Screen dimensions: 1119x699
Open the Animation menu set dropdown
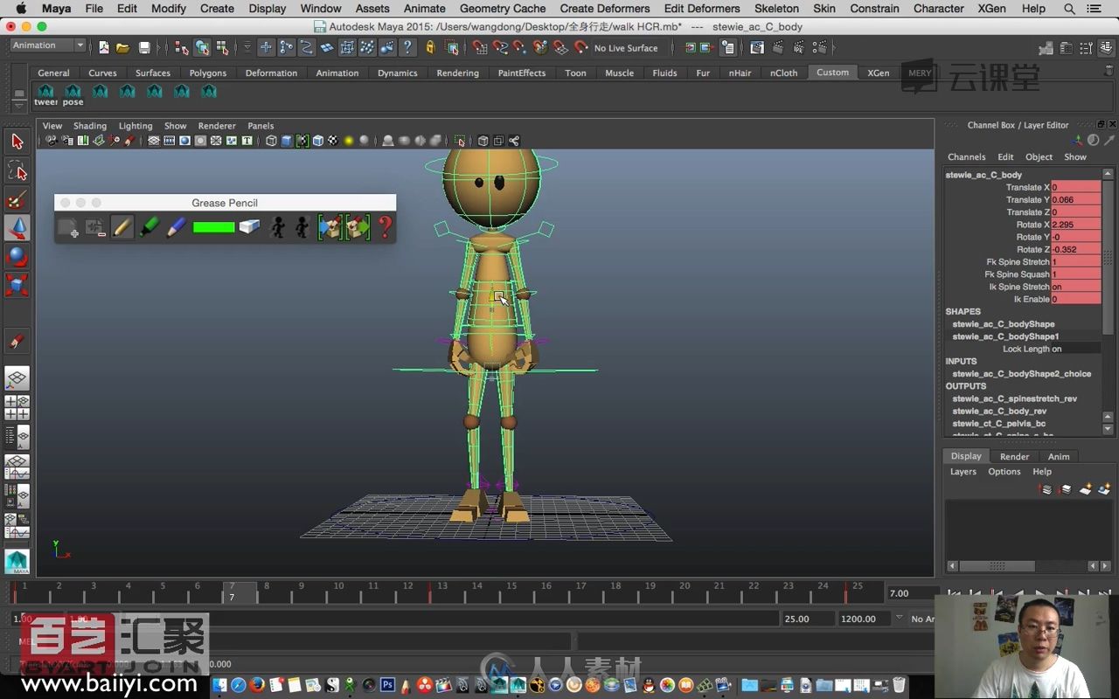coord(48,45)
